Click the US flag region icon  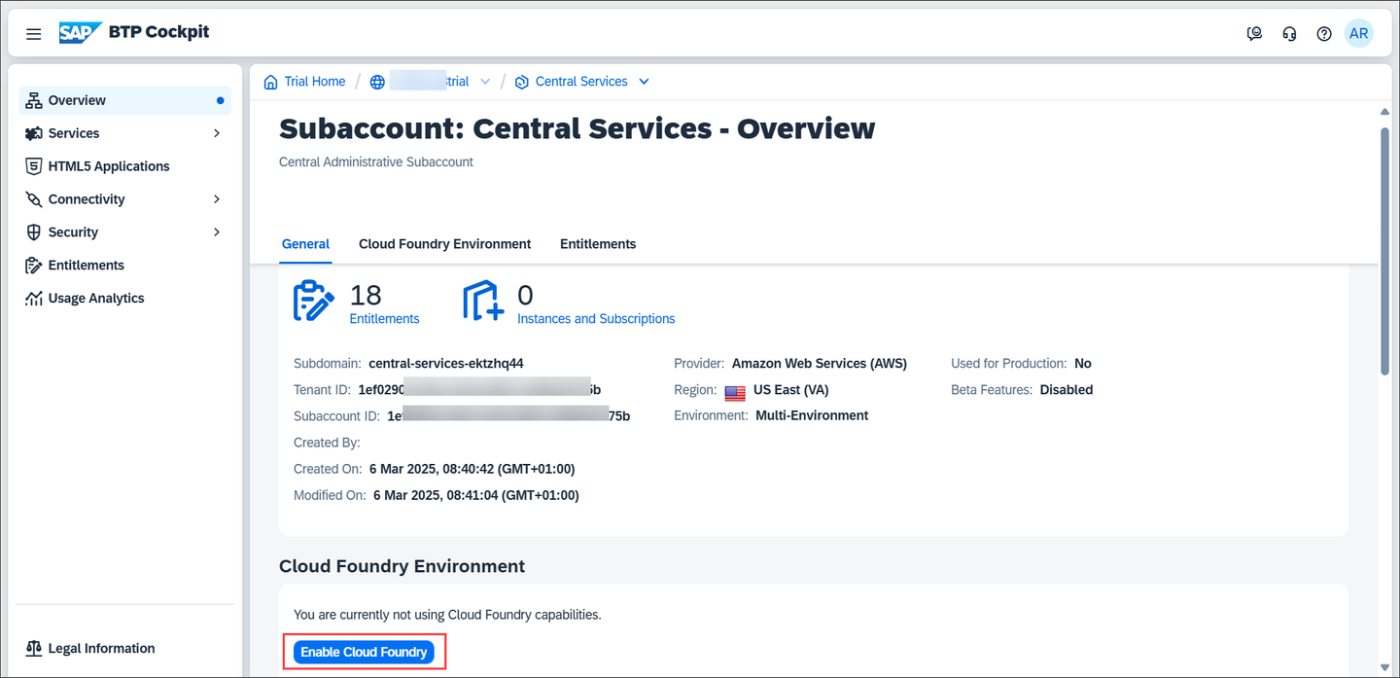pos(735,391)
